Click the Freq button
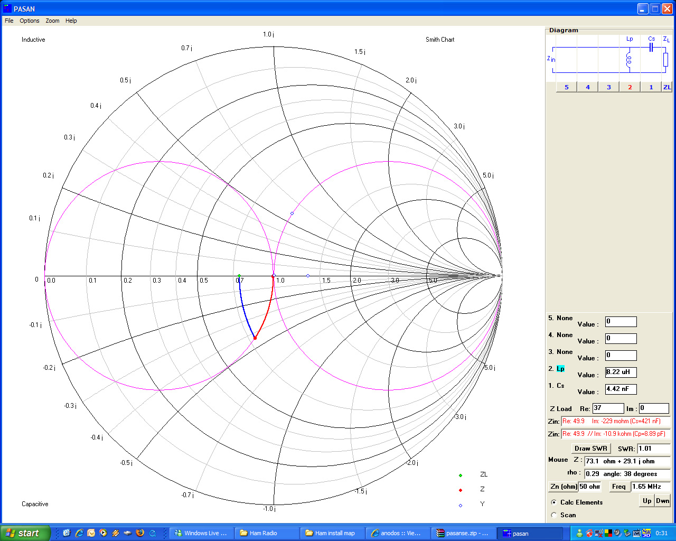This screenshot has height=541, width=676. click(618, 487)
